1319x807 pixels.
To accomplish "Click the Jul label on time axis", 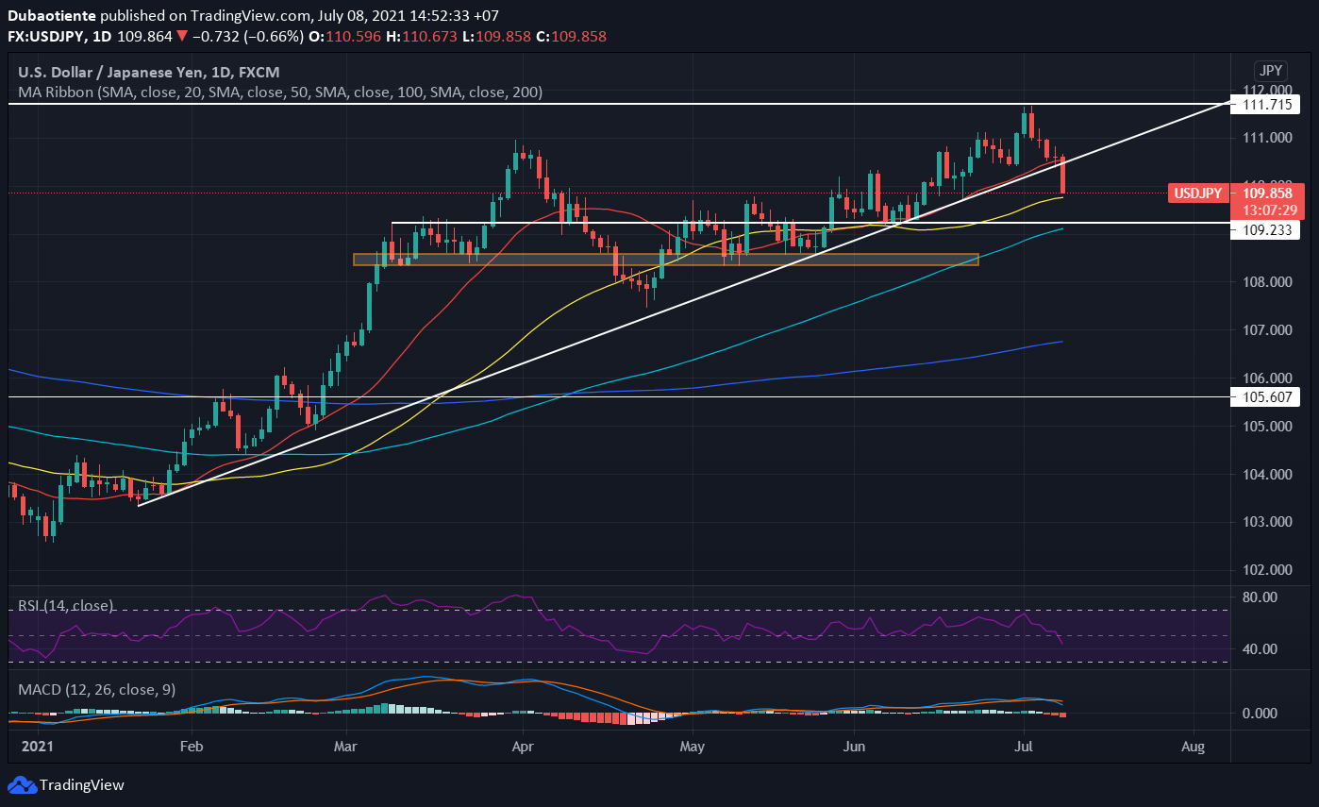I will (1024, 746).
